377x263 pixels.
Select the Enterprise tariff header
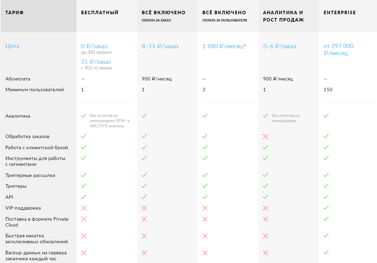point(340,12)
